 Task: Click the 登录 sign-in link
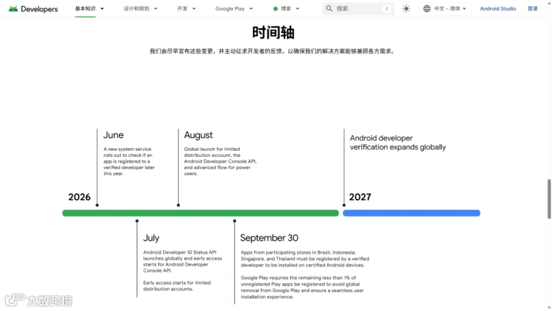[x=532, y=9]
